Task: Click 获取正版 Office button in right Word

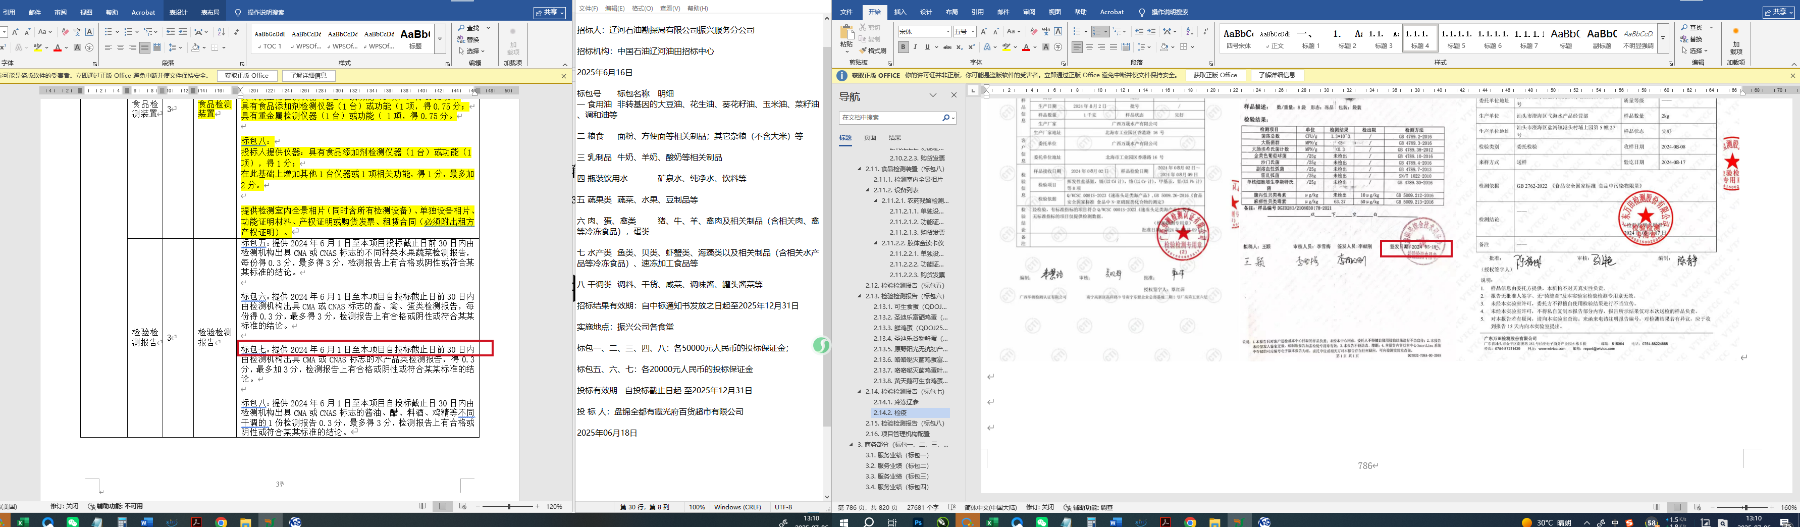Action: click(1215, 76)
